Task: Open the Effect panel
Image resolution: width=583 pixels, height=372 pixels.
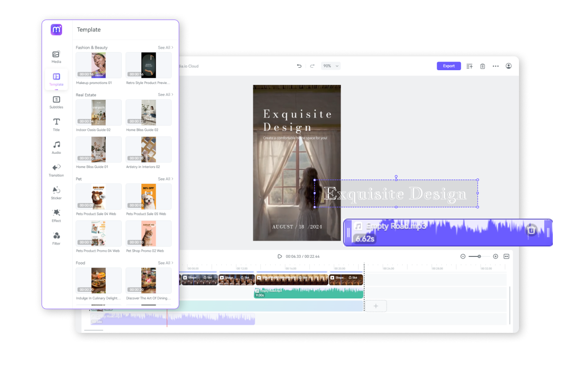Action: tap(56, 215)
